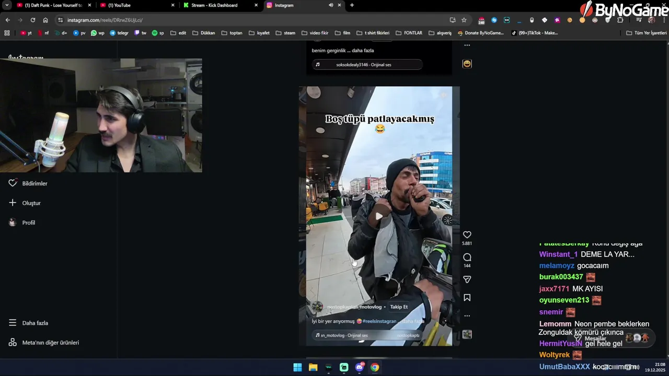This screenshot has width=669, height=376.
Task: Open Tüm Yer İşaretleri folder
Action: tap(647, 33)
